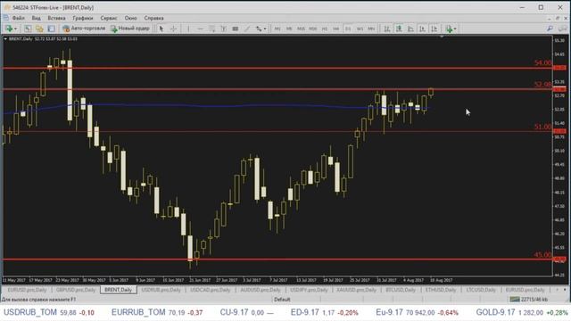Screen dimensions: 571x321
Task: Select the diagonal trendline tool
Action: coord(247,29)
